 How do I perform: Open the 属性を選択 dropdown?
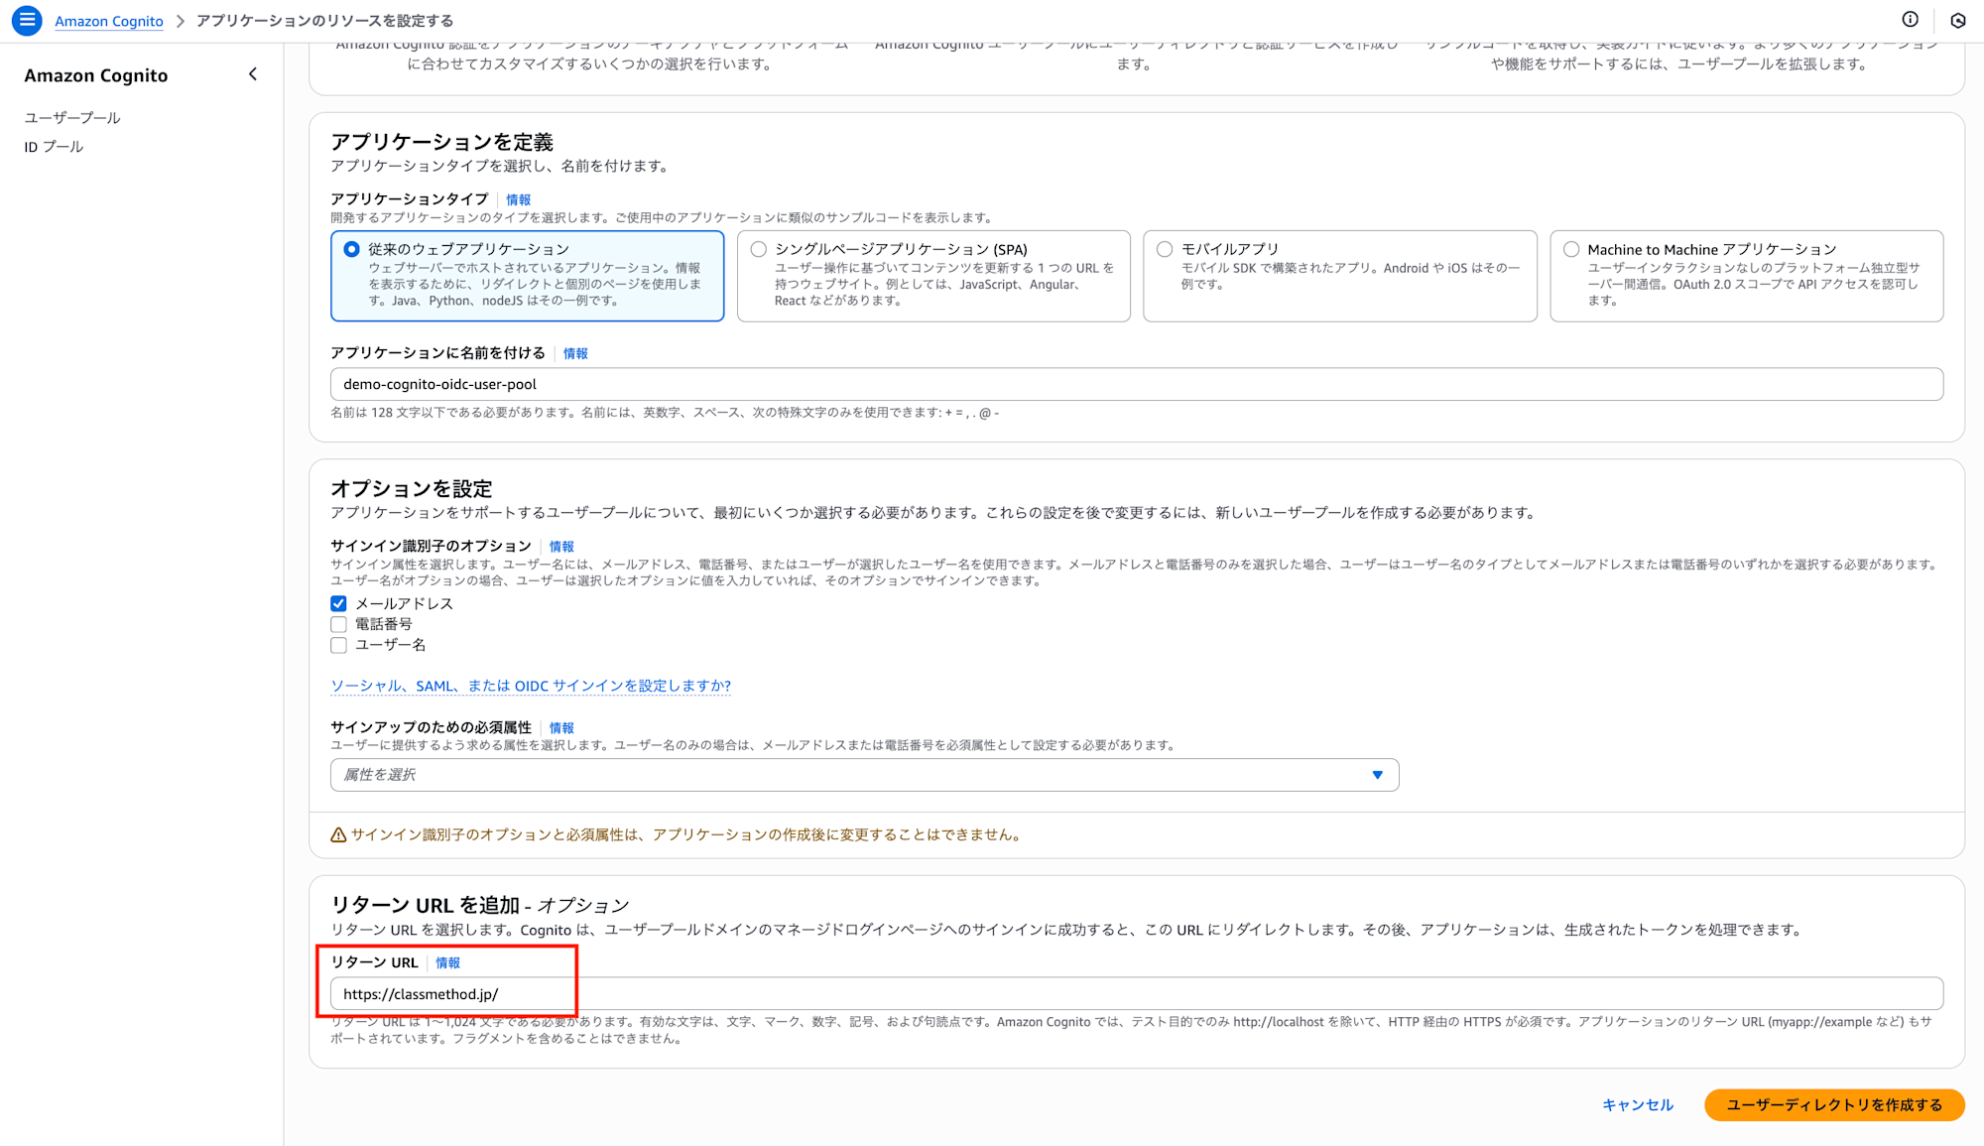pos(864,775)
